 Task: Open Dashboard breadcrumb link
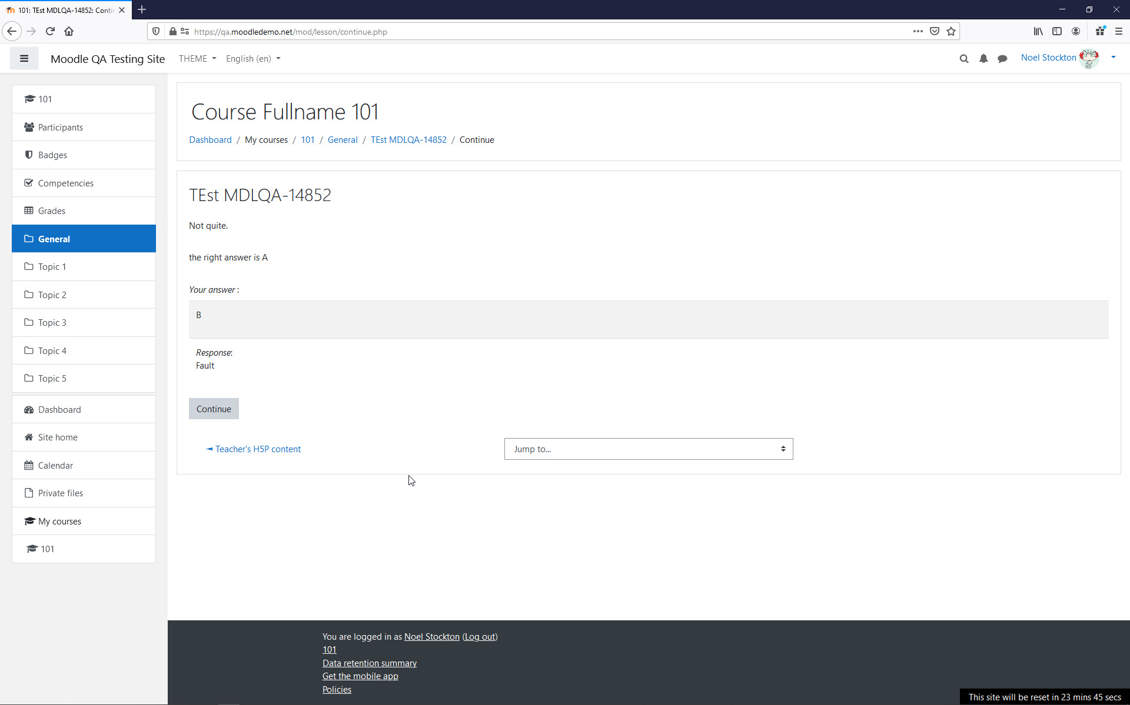(210, 140)
